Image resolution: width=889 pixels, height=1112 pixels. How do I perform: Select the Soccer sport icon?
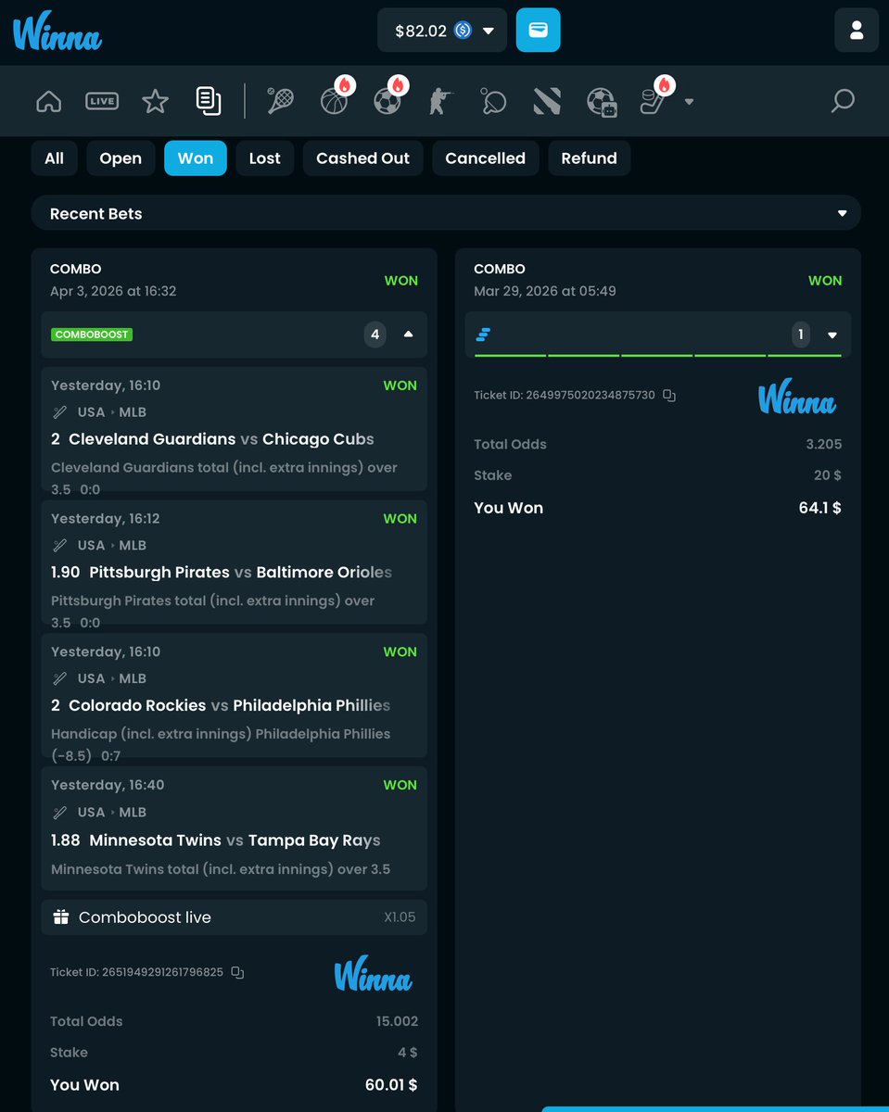click(x=389, y=99)
